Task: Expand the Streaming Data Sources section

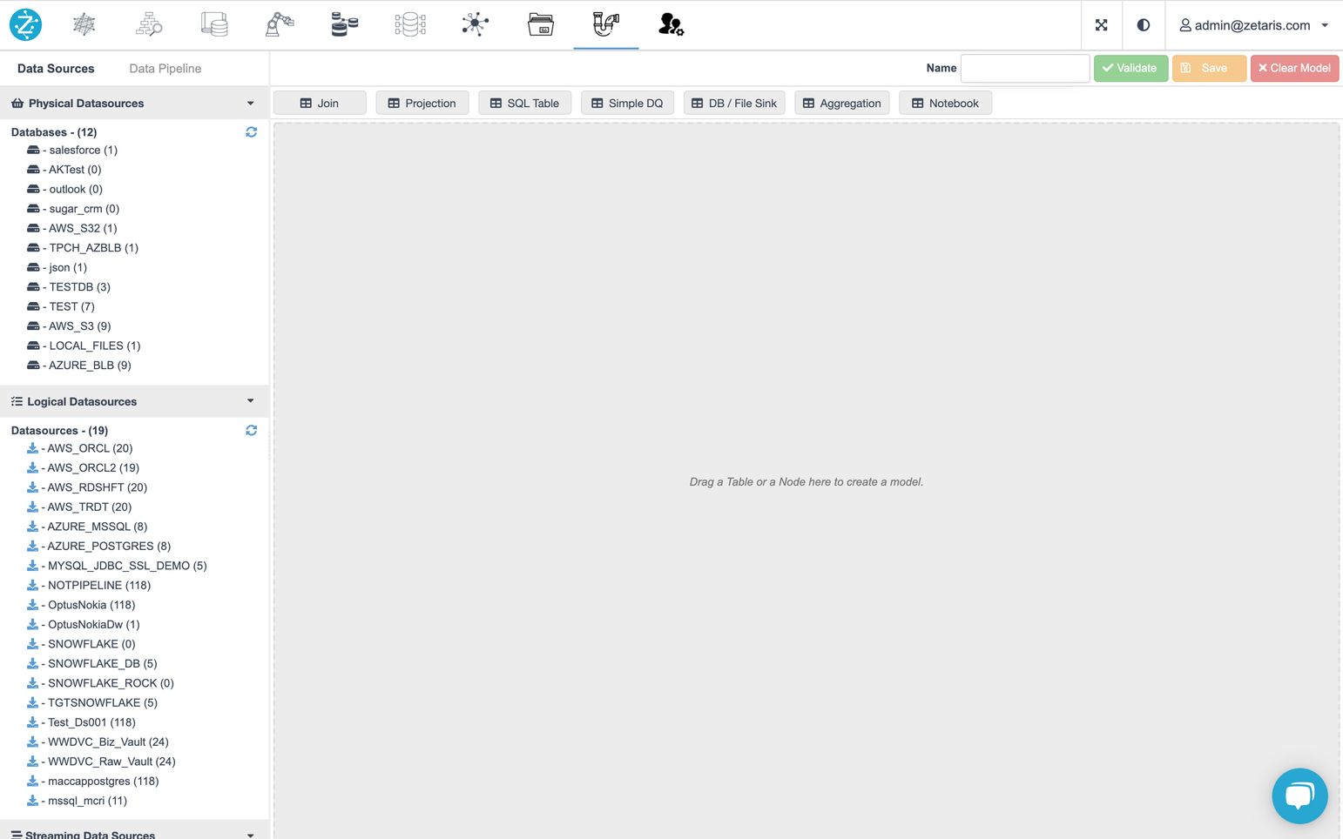Action: (x=251, y=833)
